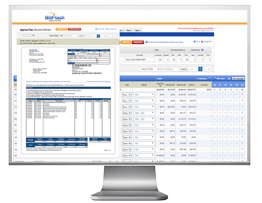Open Search File By dropdown in file window
The height and width of the screenshot is (203, 262).
pos(149,69)
